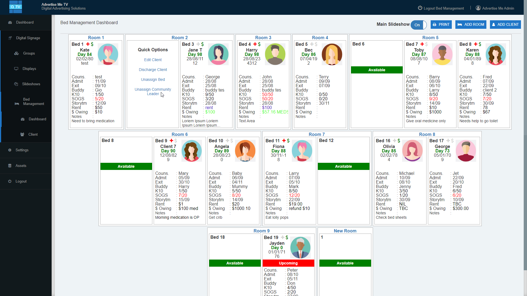This screenshot has height=296, width=527.
Task: Click the ADD CLIENT button
Action: pyautogui.click(x=505, y=24)
